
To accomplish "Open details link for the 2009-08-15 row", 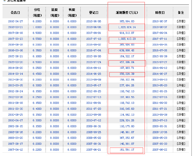I will click(181, 126).
